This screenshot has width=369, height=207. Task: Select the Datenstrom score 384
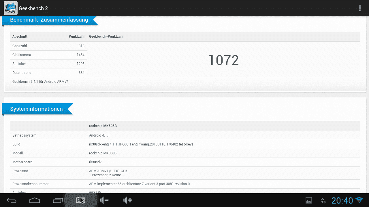click(82, 73)
